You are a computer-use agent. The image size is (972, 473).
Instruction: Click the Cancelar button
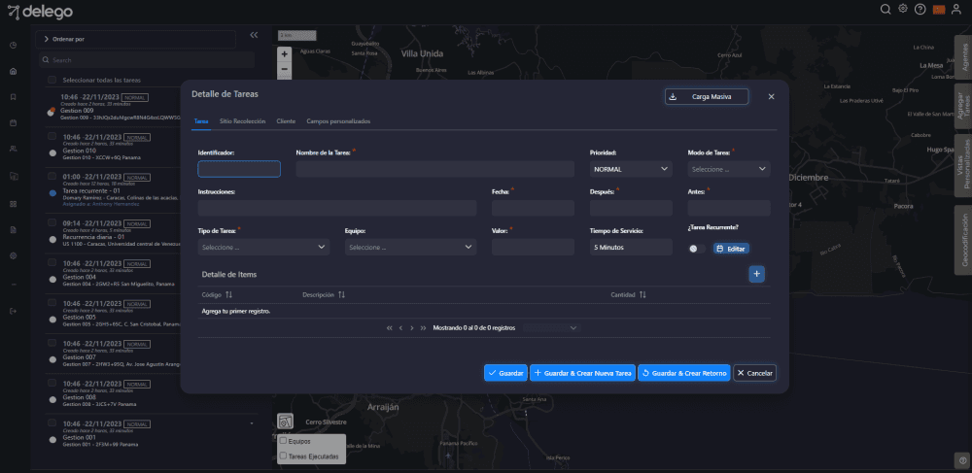(x=754, y=373)
